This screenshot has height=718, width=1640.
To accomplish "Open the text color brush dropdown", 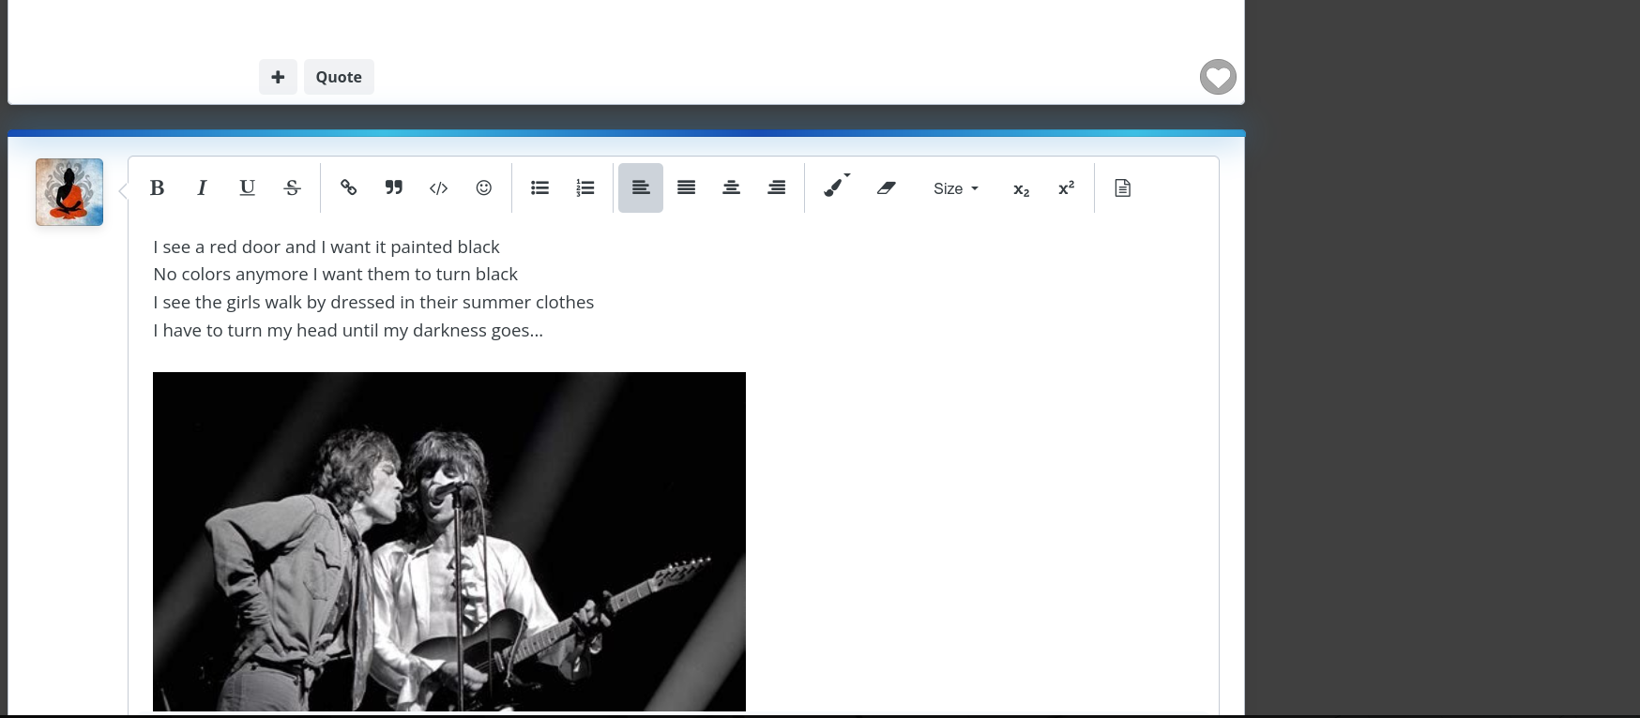I will (835, 187).
